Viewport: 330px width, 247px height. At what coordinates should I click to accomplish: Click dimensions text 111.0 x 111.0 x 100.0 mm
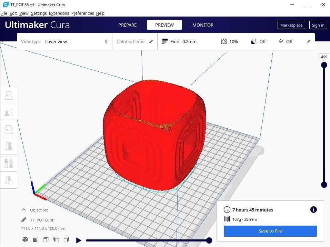tap(43, 228)
